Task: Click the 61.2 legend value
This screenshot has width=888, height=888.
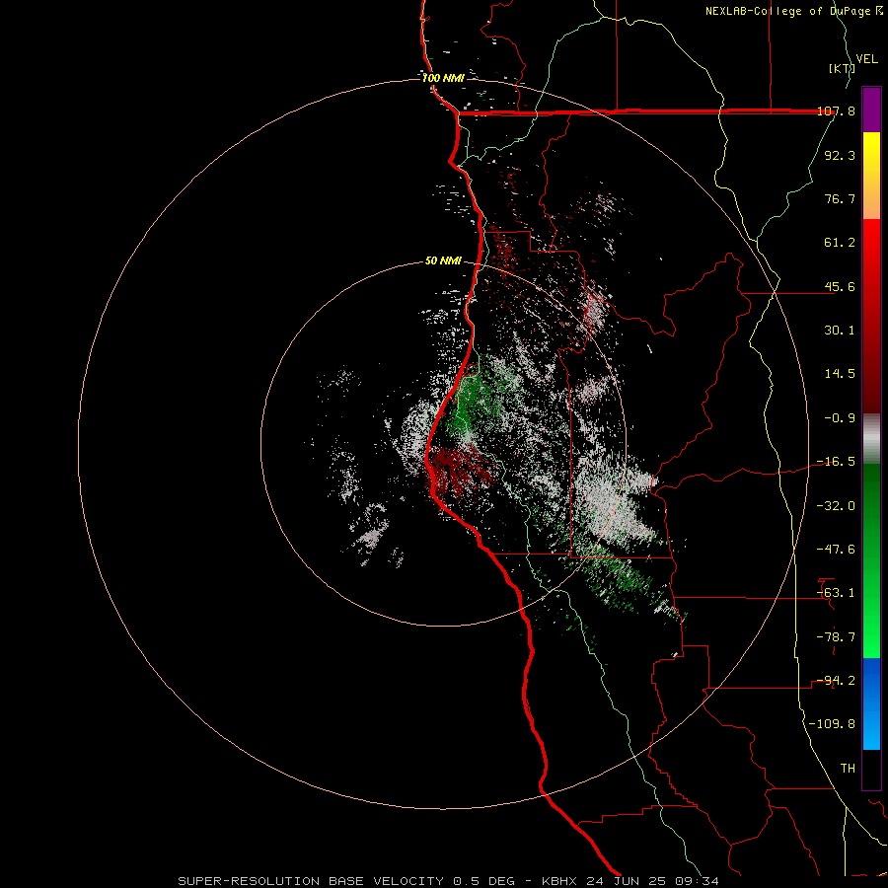Action: point(840,243)
